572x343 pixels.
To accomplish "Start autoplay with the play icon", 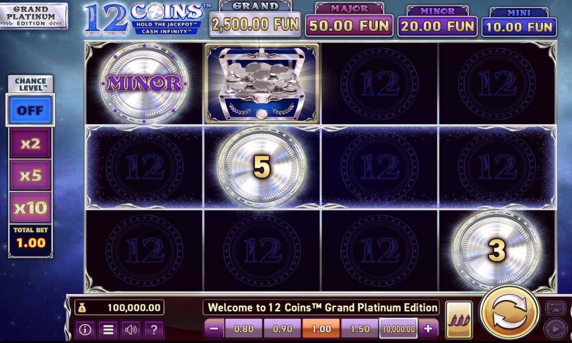I will [555, 329].
